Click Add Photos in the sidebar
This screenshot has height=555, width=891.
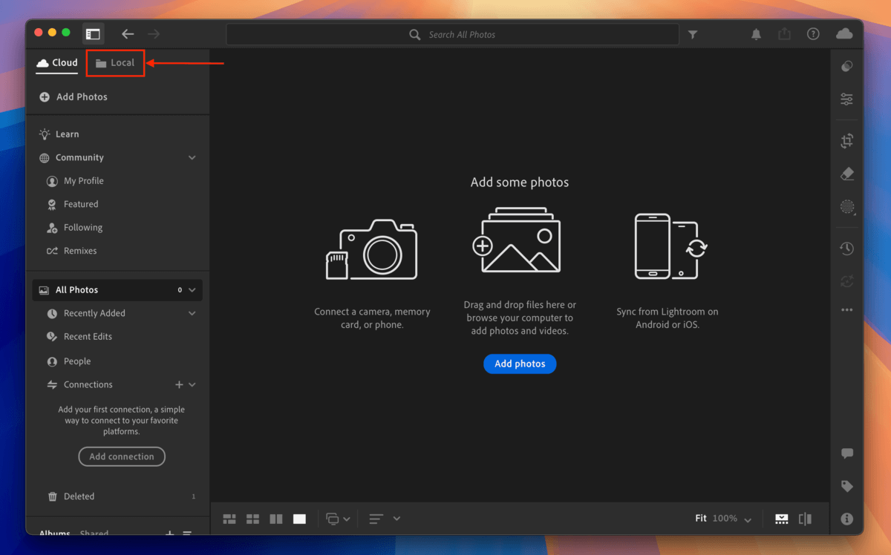pos(74,97)
